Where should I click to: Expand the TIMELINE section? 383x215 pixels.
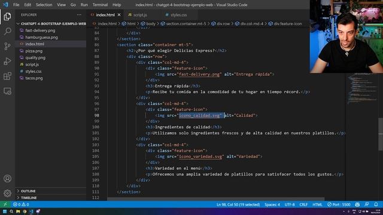click(51, 198)
